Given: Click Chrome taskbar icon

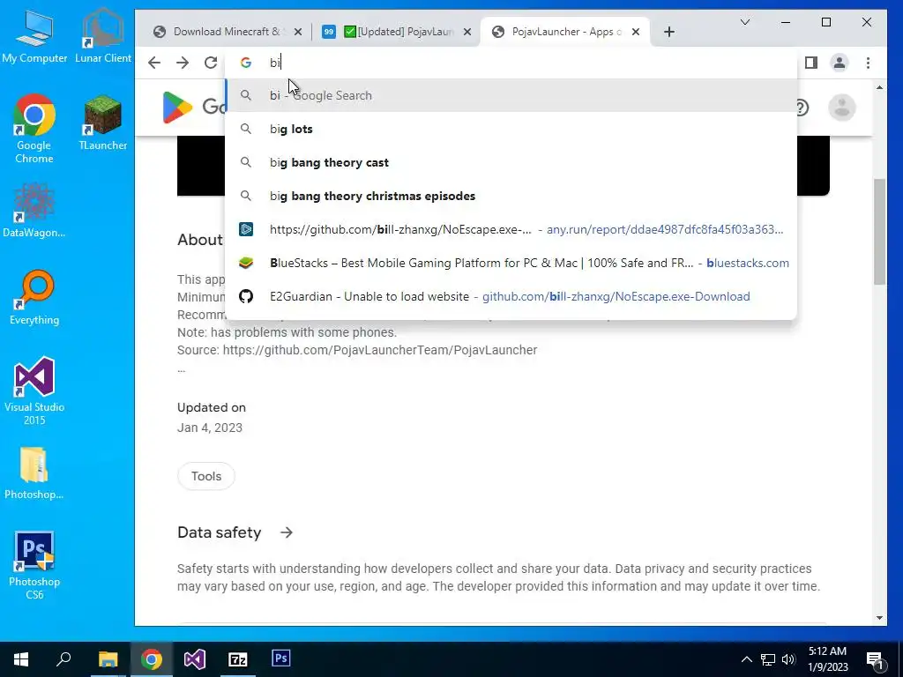Looking at the screenshot, I should coord(152,659).
